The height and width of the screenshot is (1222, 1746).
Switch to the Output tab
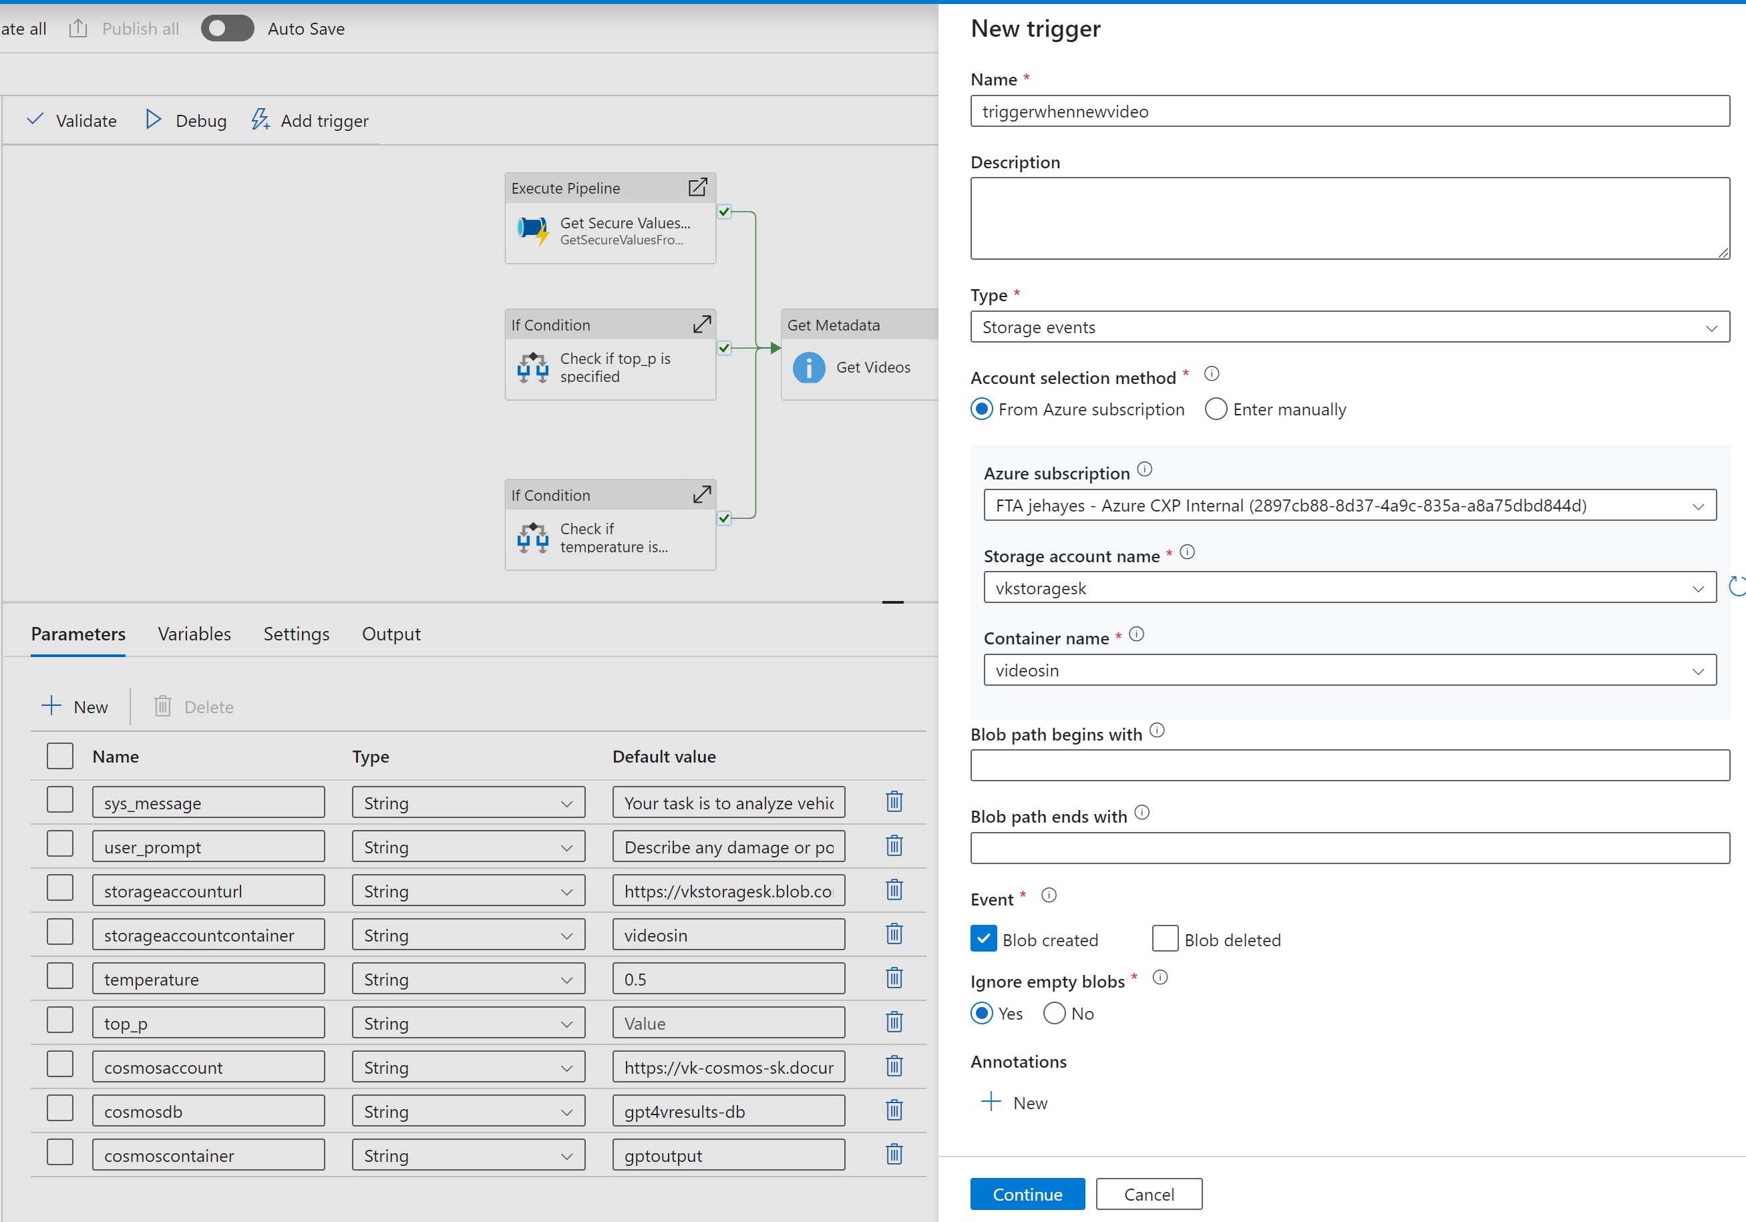391,634
